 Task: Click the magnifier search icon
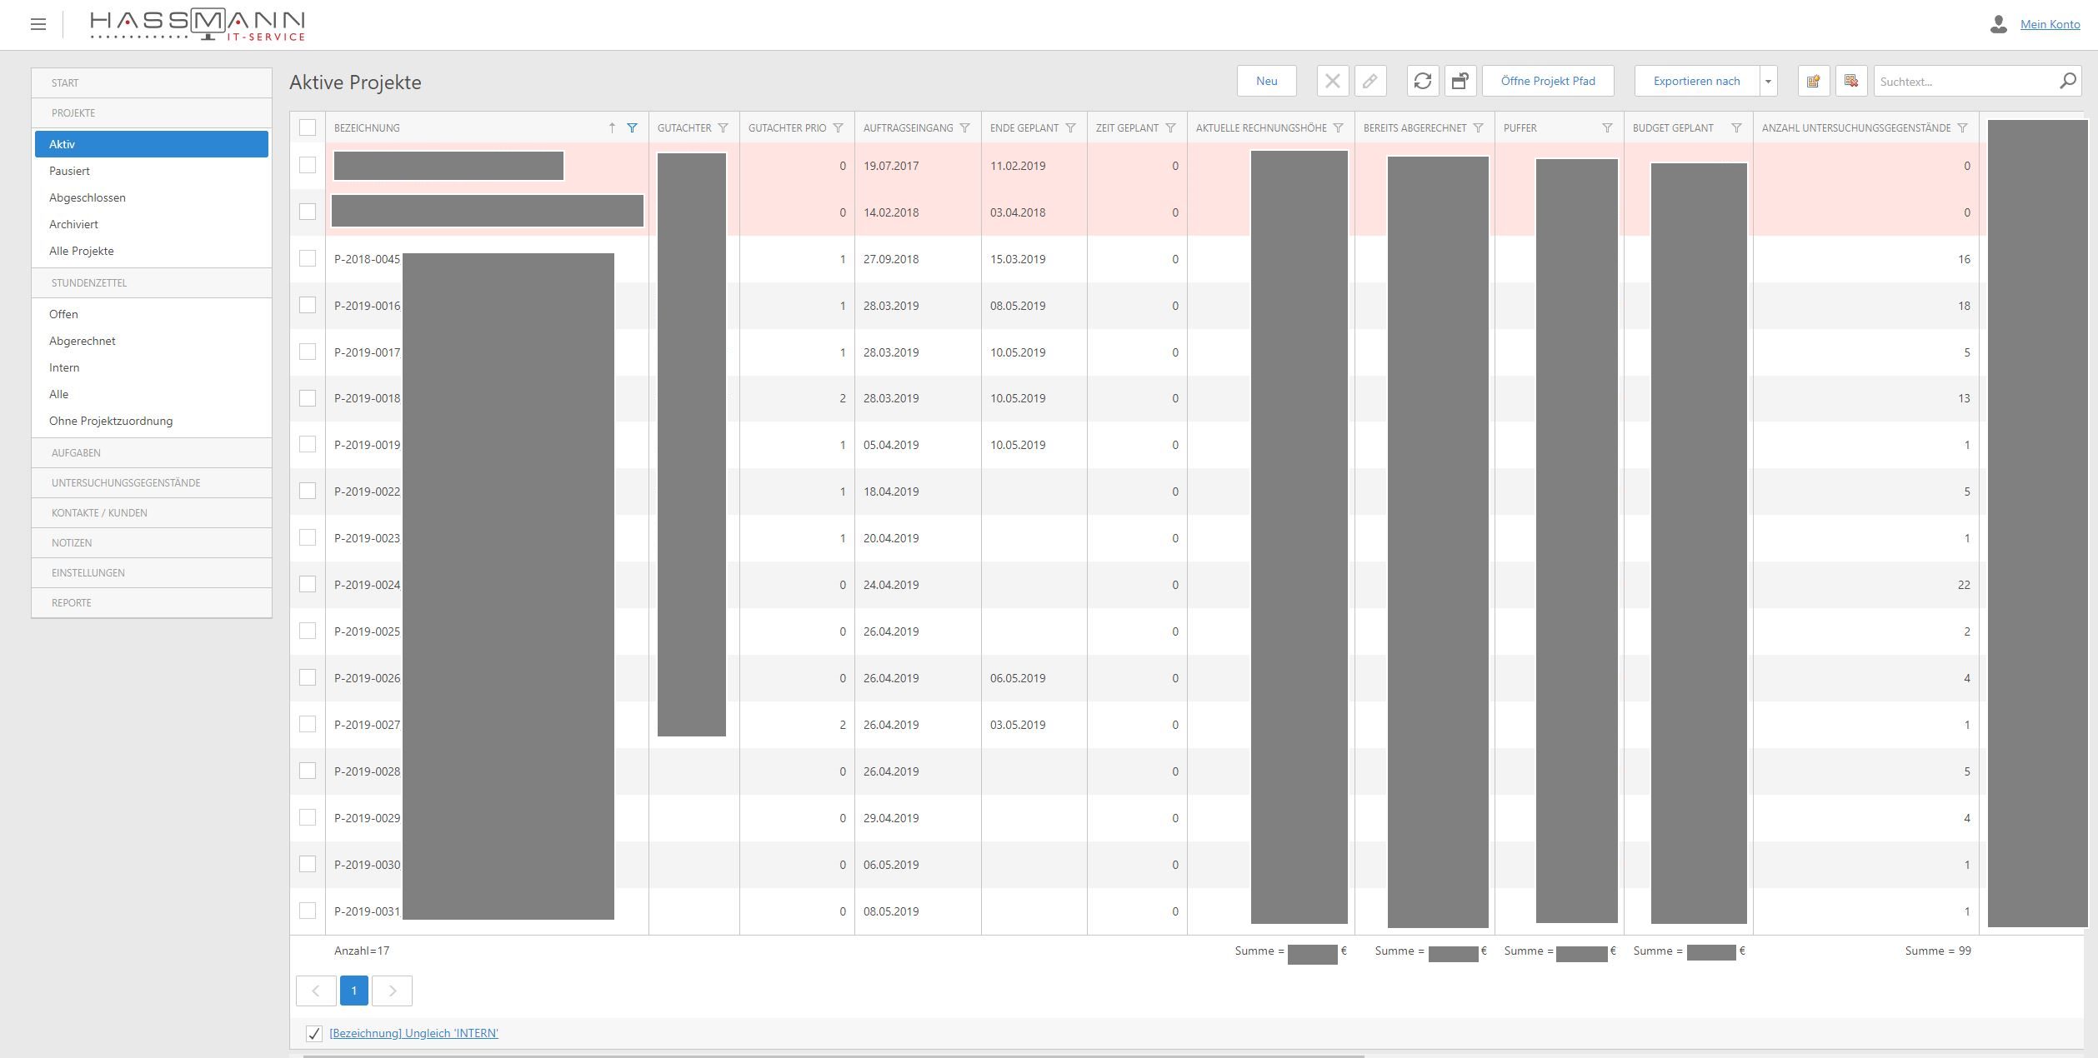click(2067, 81)
